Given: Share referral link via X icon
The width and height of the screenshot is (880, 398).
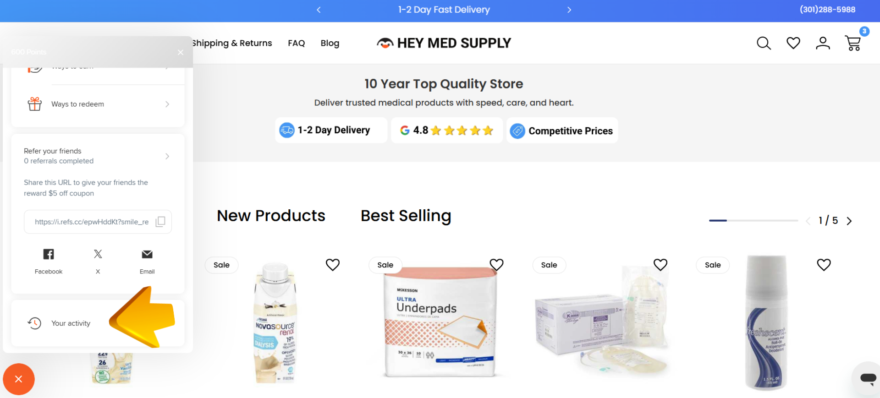Looking at the screenshot, I should coord(98,254).
